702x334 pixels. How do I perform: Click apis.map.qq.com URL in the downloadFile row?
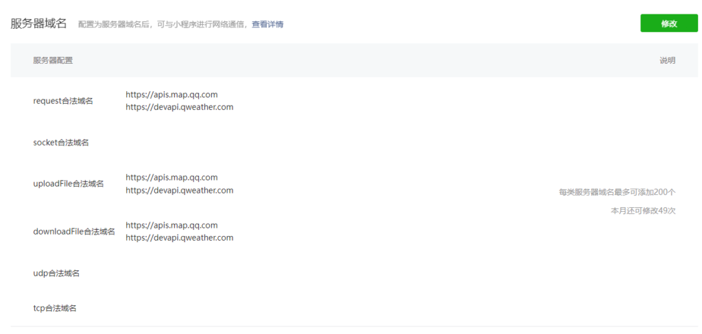point(171,225)
